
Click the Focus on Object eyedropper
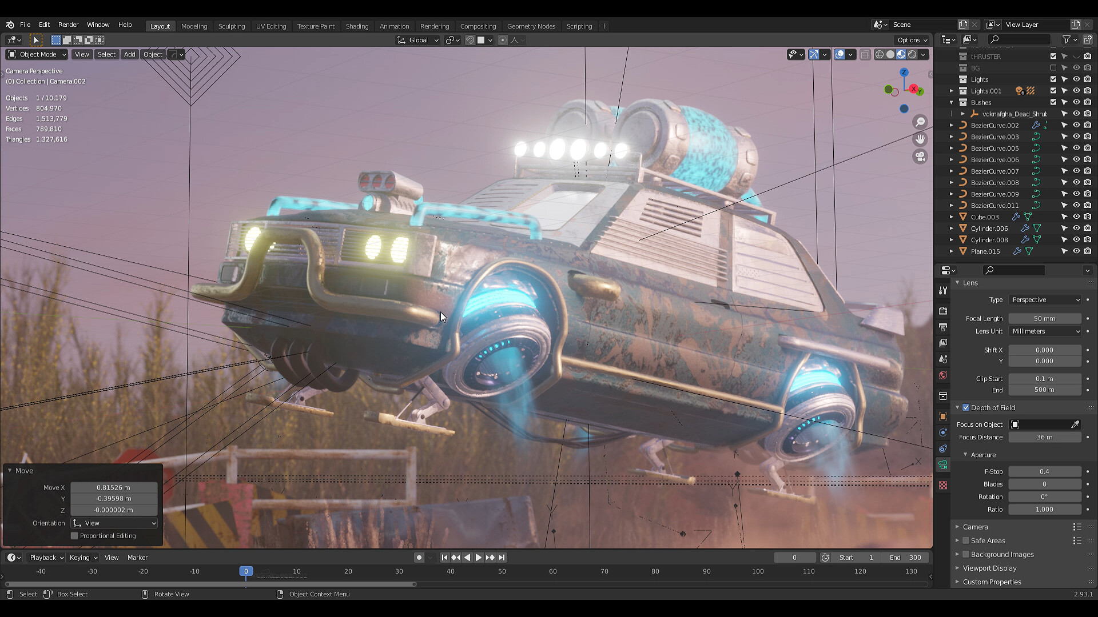1075,424
